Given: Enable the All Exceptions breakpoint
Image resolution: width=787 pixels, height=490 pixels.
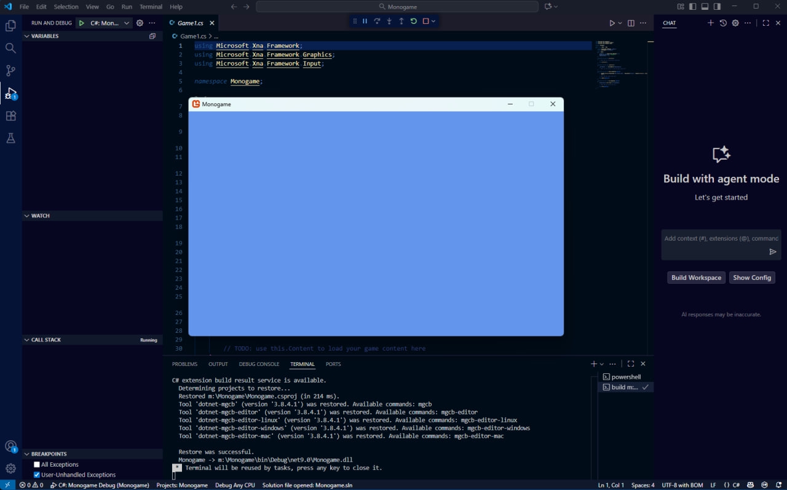Looking at the screenshot, I should pos(36,464).
